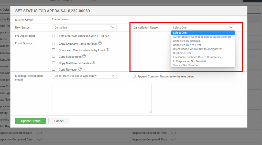Open help icon beside Copy Reviewer
This screenshot has width=262, height=145.
80,69
